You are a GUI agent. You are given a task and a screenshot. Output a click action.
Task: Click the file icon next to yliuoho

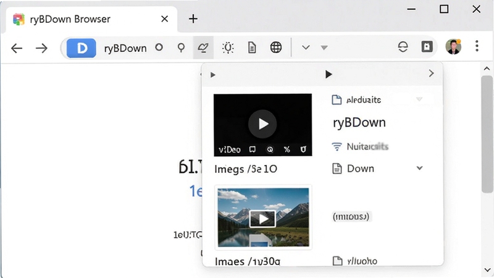click(x=337, y=261)
